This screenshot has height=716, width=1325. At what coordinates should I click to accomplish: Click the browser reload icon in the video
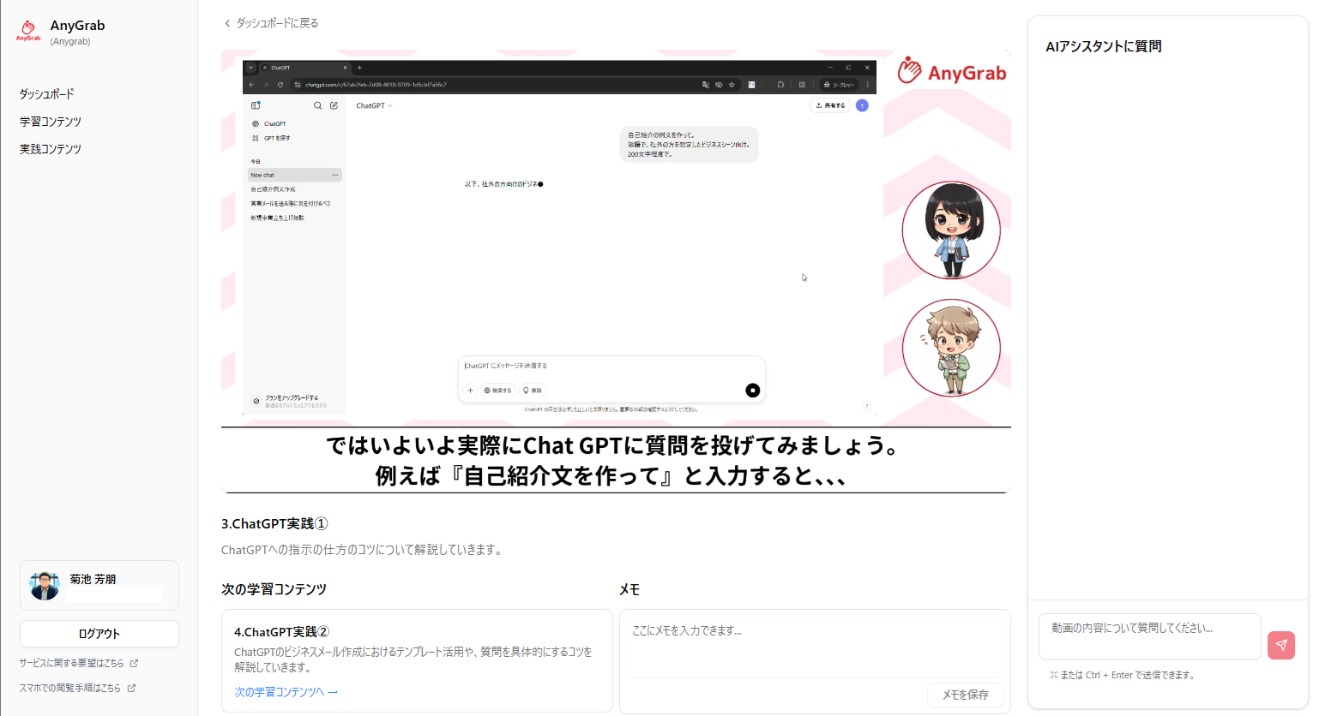(280, 85)
